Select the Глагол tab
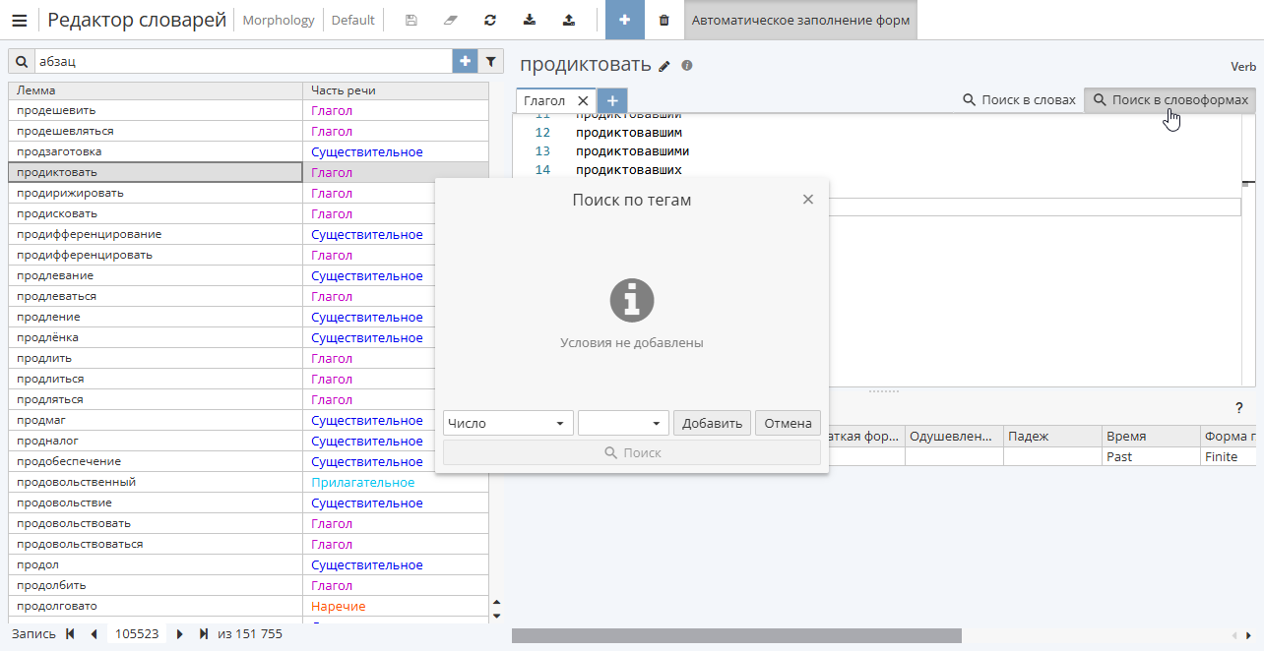This screenshot has width=1264, height=651. click(544, 100)
